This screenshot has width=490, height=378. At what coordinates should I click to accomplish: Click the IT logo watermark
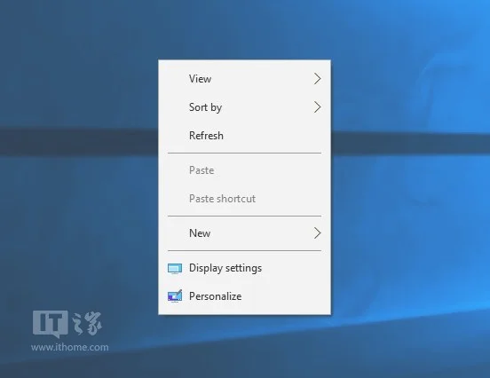click(51, 324)
